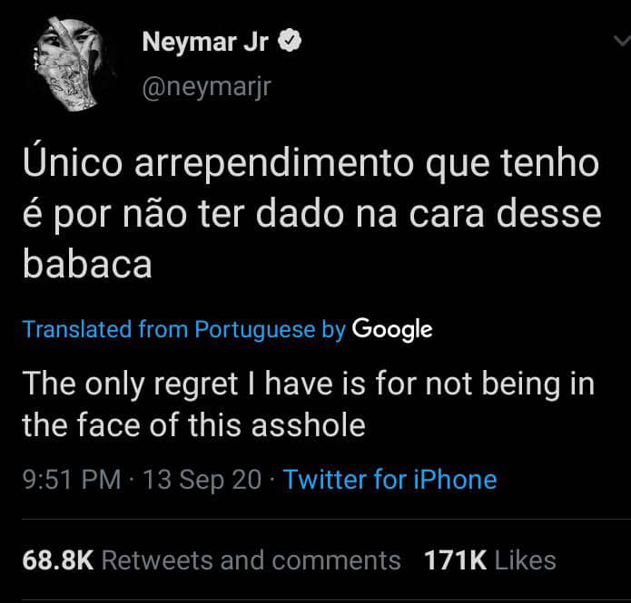Open the Neymar Jr profile picture
Screen dimensions: 631x603
72,65
